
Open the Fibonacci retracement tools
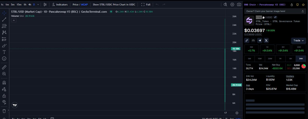click(4, 26)
